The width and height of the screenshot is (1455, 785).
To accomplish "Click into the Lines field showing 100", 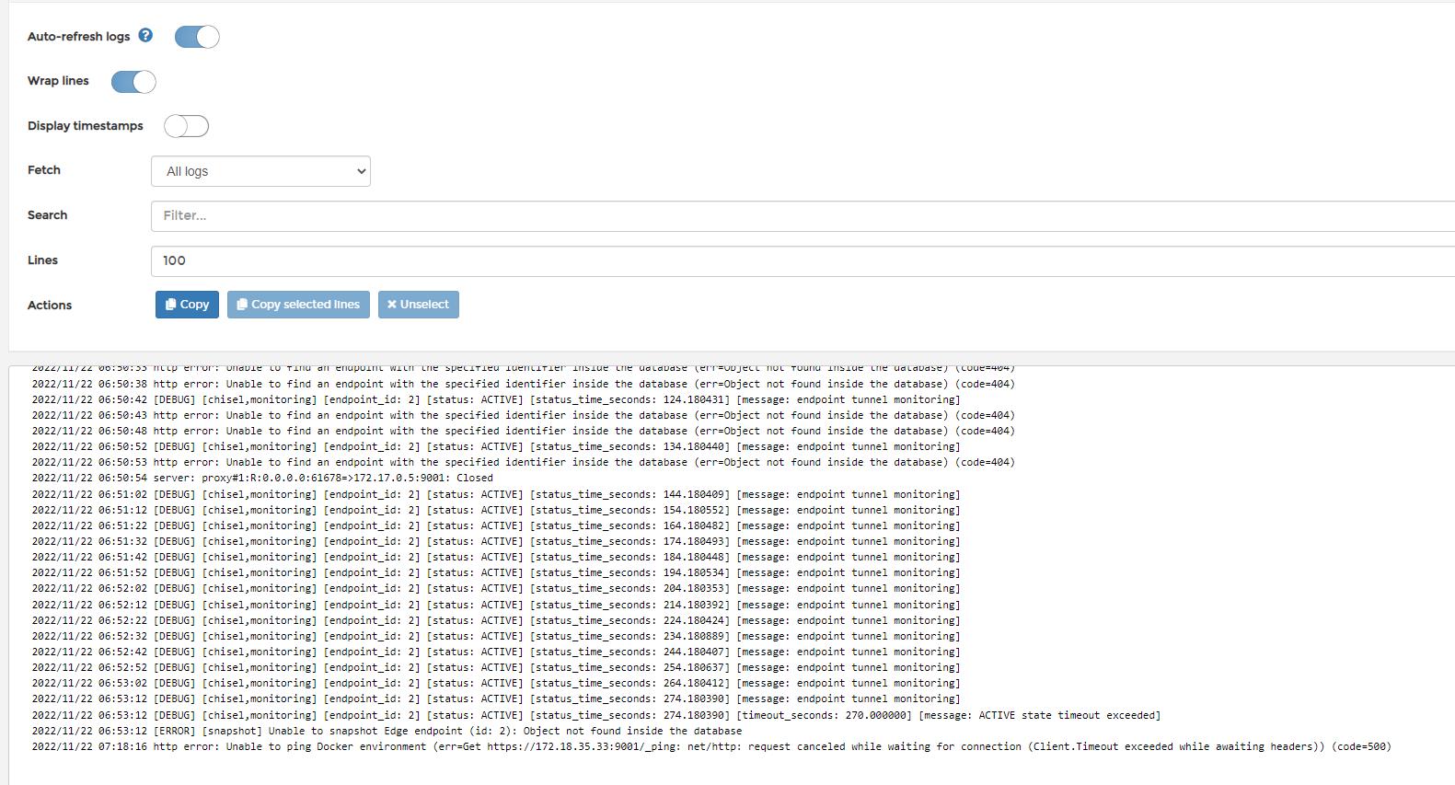I will tap(803, 260).
